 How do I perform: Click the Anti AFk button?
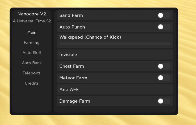(115, 90)
